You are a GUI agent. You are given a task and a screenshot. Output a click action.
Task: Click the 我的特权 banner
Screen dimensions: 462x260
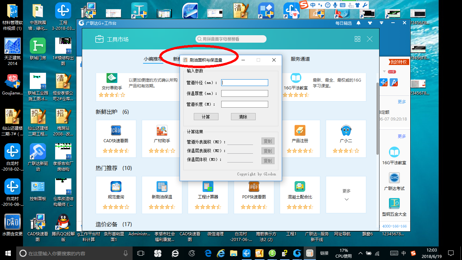pos(399,62)
